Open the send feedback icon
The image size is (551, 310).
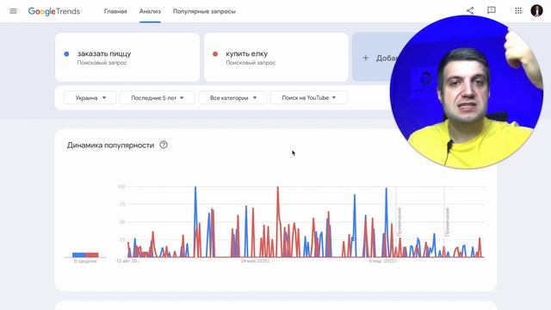tap(492, 10)
